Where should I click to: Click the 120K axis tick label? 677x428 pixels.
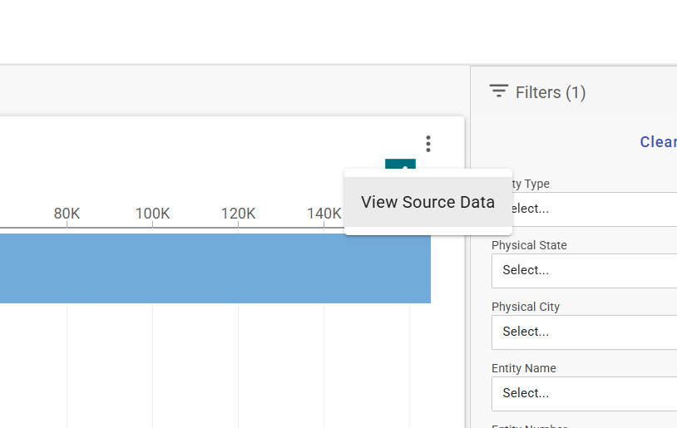(238, 214)
